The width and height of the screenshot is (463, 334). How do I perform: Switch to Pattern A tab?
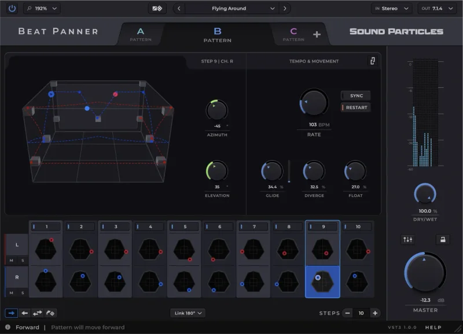(x=141, y=35)
